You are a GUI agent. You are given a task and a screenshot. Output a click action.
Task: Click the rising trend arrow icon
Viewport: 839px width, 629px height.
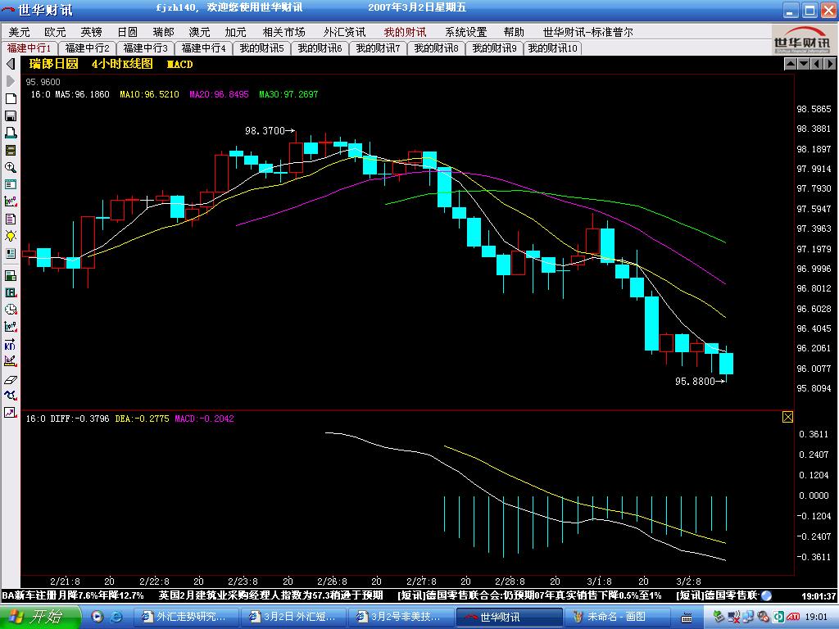(x=10, y=413)
